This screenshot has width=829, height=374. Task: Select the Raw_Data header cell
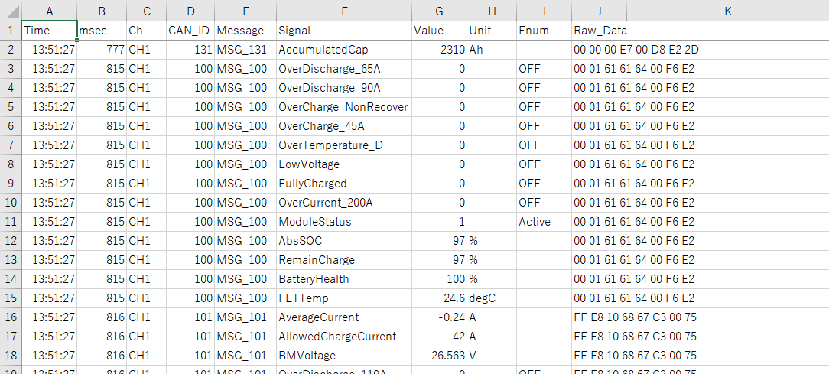coord(600,31)
